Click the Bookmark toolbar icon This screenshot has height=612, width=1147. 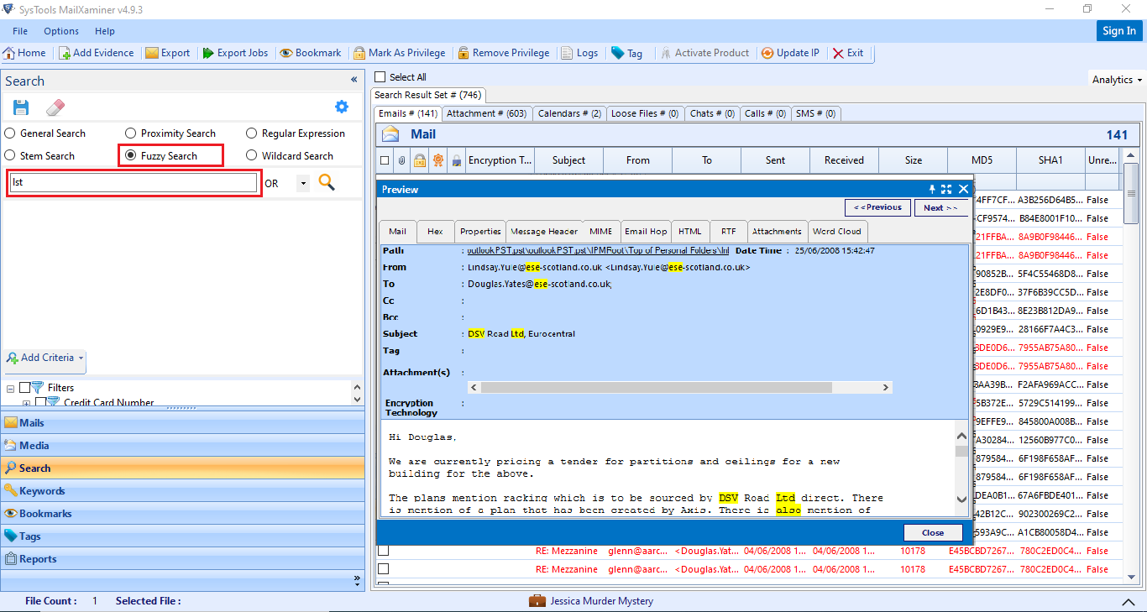311,52
